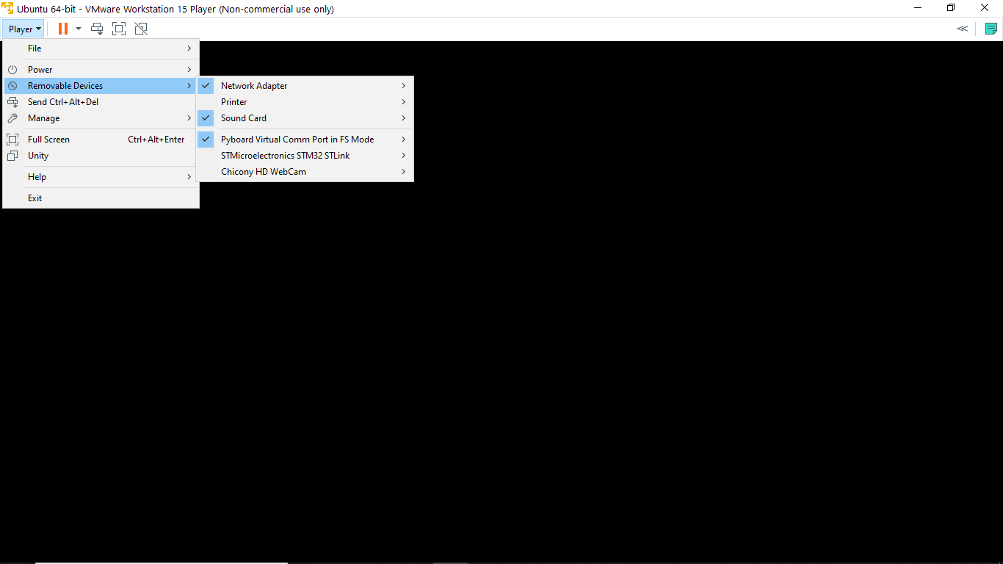
Task: Expand the arrow next to STM32 STLink
Action: (404, 156)
